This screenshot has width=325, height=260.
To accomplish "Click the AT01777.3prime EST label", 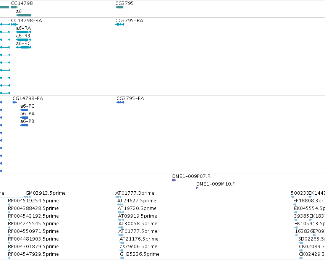I will pos(135,193).
